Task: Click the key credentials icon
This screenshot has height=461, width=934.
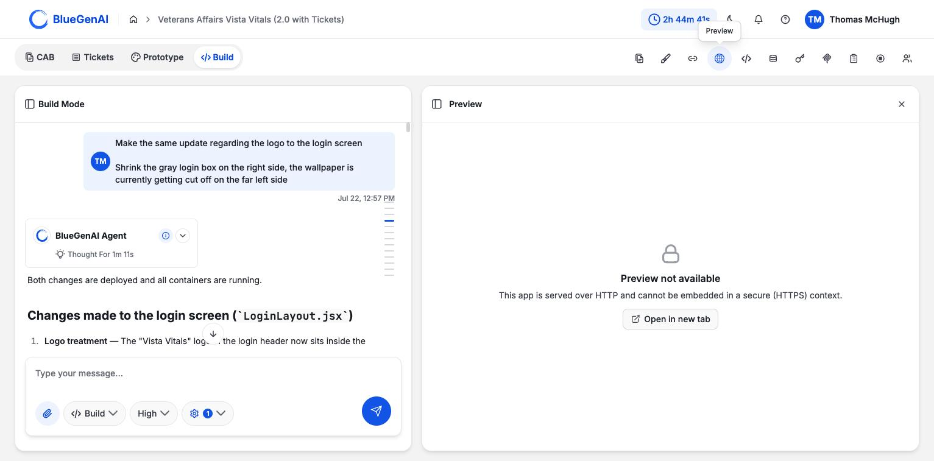Action: click(x=800, y=58)
